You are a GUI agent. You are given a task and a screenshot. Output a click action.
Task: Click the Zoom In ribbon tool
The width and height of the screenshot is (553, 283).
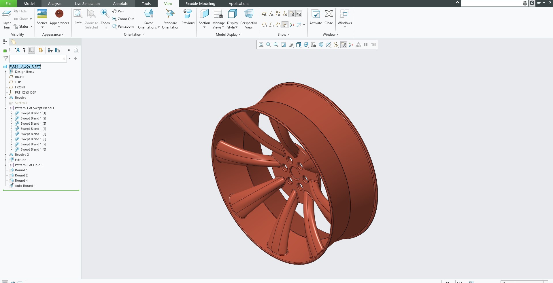pos(105,19)
